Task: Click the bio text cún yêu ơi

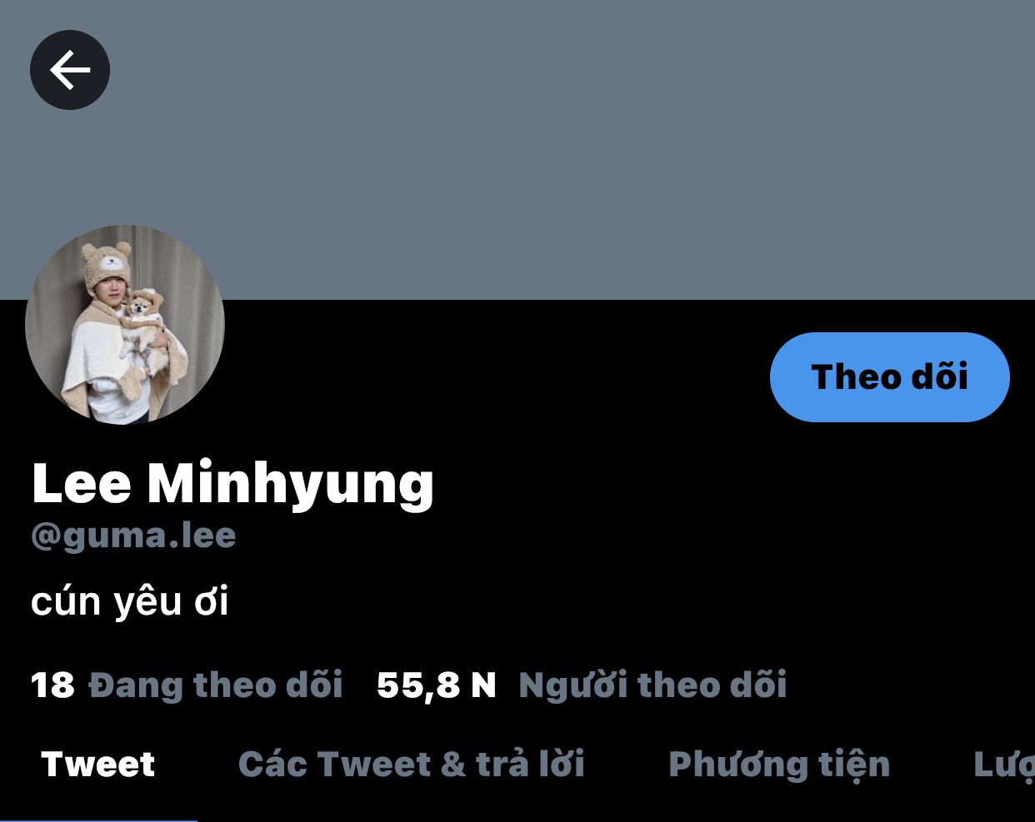Action: [130, 602]
